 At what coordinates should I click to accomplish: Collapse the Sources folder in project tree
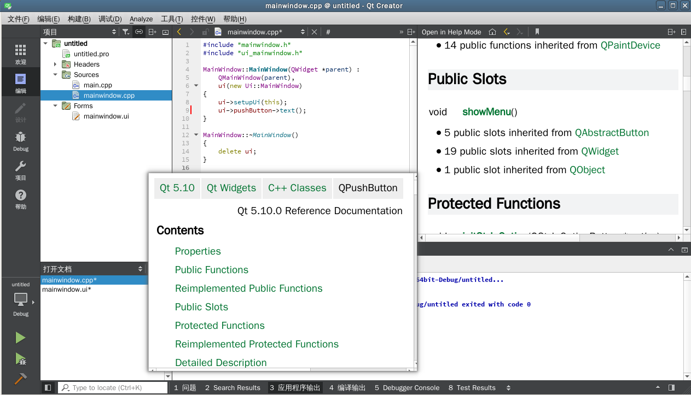(x=55, y=75)
